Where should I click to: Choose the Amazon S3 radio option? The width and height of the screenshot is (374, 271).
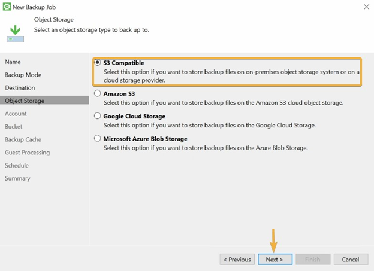[x=97, y=93]
